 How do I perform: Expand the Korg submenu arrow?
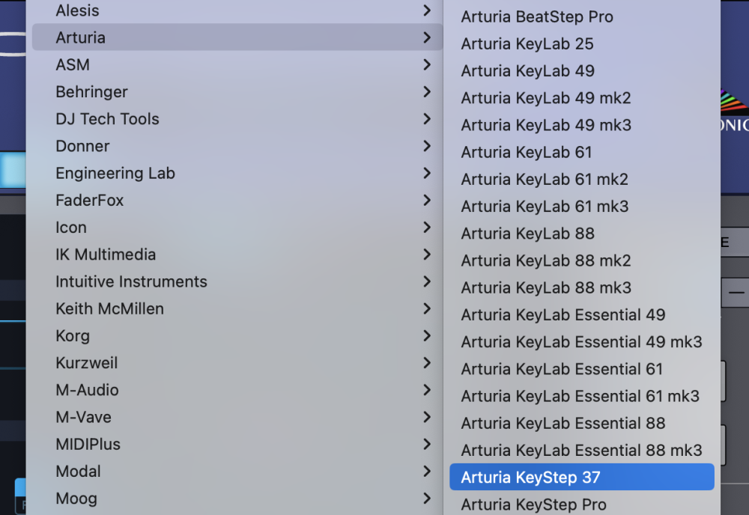(426, 335)
